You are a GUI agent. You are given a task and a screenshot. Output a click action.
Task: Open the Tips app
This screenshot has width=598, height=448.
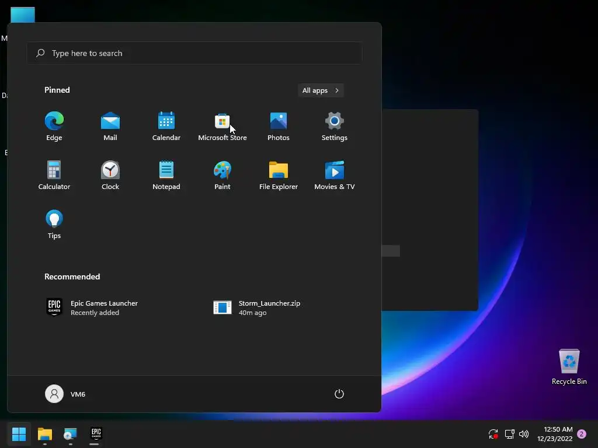(54, 225)
